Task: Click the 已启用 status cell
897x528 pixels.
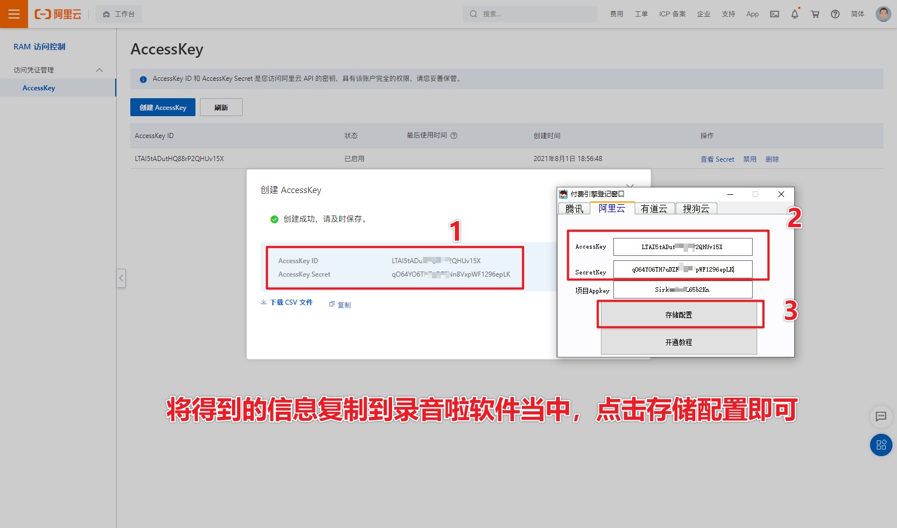Action: tap(354, 159)
